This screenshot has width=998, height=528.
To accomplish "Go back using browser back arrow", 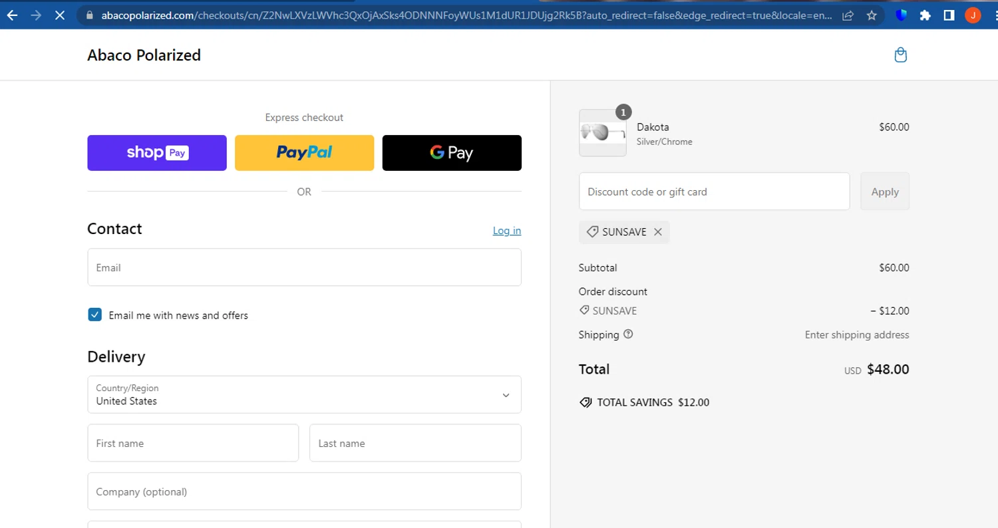I will point(12,15).
